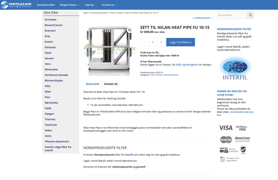Open Vilkår og betingelser link
Viewport: 278px width, 180px height.
[187, 65]
